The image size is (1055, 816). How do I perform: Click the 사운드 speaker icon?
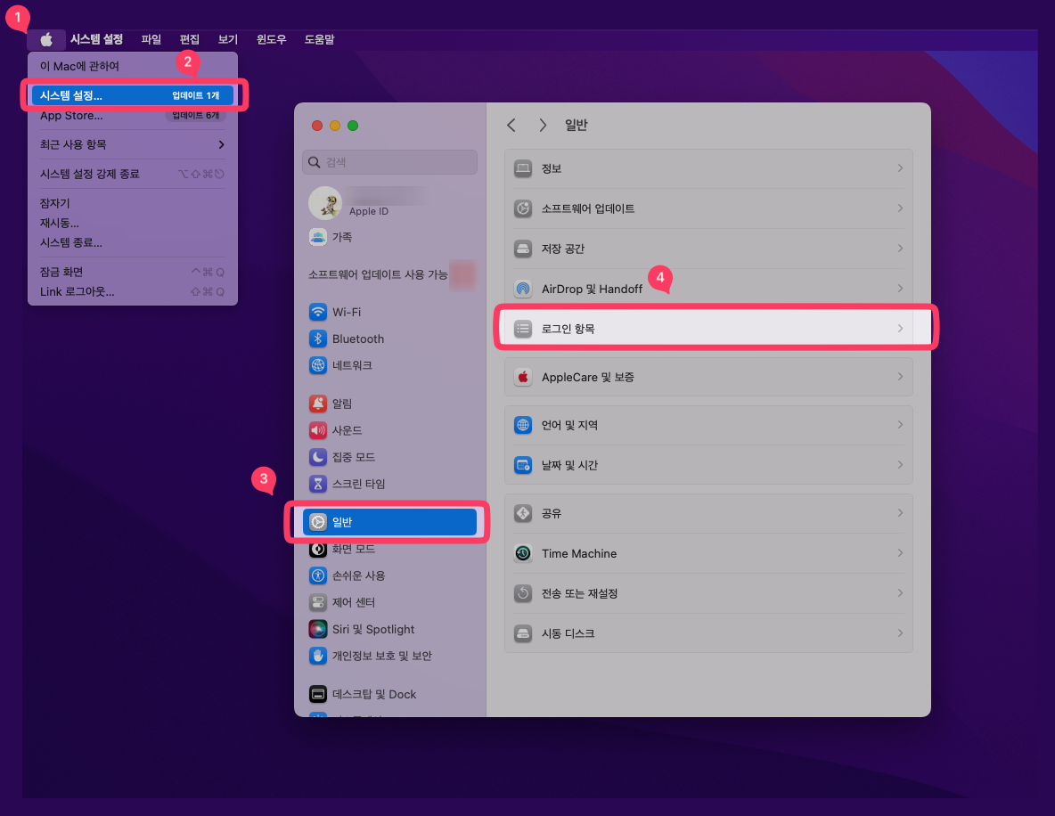pos(317,430)
